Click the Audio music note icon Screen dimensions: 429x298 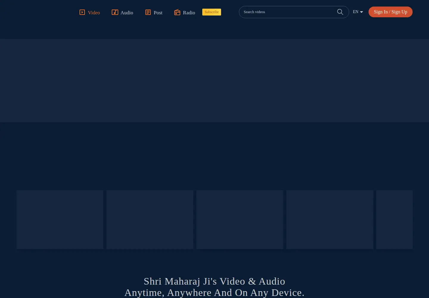point(115,12)
